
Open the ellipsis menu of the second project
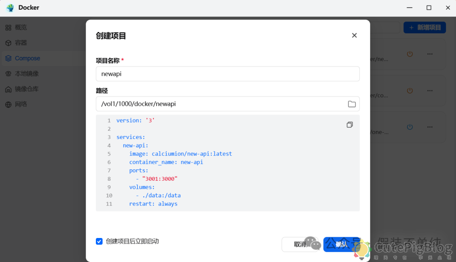pos(430,90)
